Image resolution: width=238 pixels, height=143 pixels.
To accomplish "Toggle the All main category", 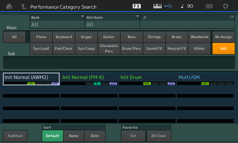I will click(14, 37).
